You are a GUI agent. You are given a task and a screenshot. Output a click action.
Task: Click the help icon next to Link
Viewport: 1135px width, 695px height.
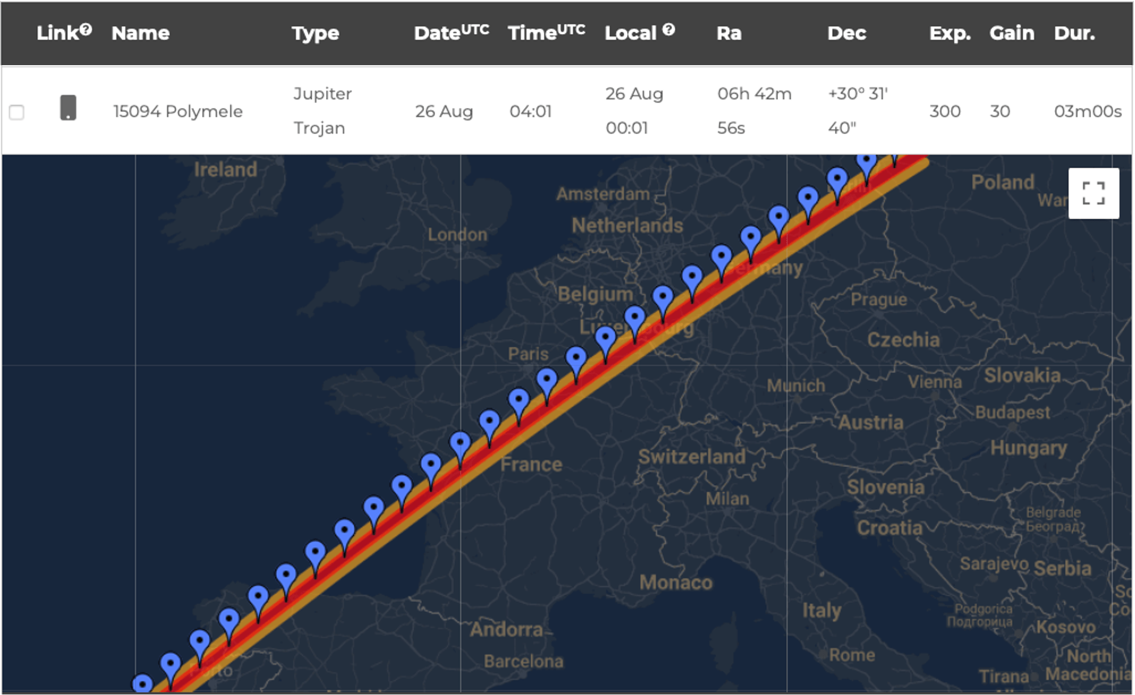86,29
